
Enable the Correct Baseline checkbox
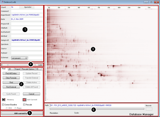[x=3, y=105]
